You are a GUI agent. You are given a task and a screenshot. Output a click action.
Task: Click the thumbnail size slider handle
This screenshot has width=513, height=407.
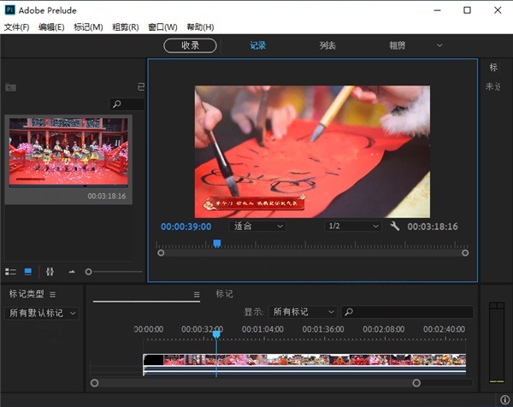[88, 272]
